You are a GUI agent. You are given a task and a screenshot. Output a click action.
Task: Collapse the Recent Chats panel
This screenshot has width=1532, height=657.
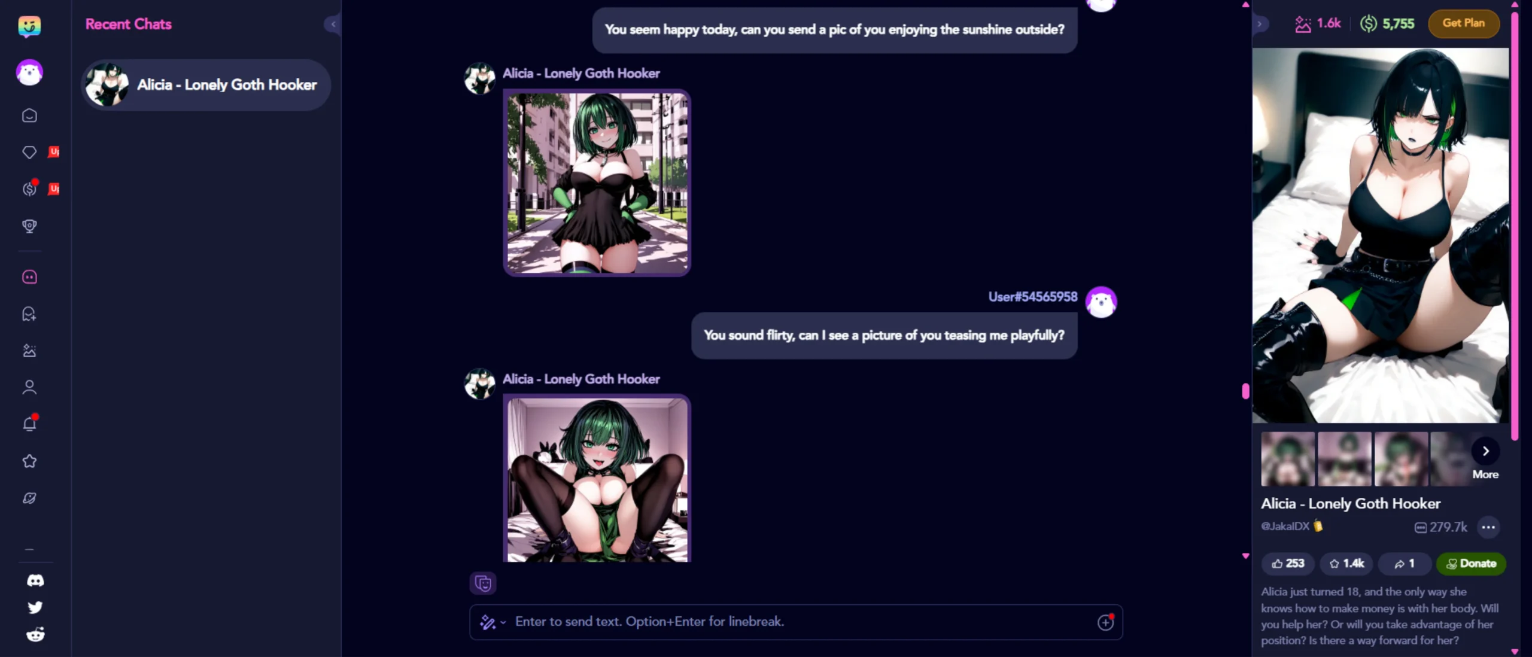(x=333, y=24)
